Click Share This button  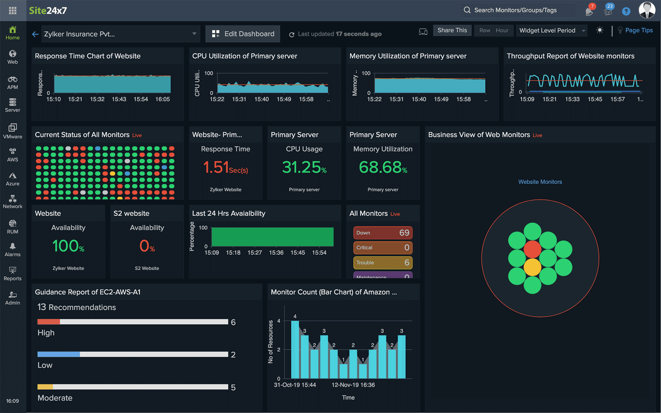pos(452,30)
